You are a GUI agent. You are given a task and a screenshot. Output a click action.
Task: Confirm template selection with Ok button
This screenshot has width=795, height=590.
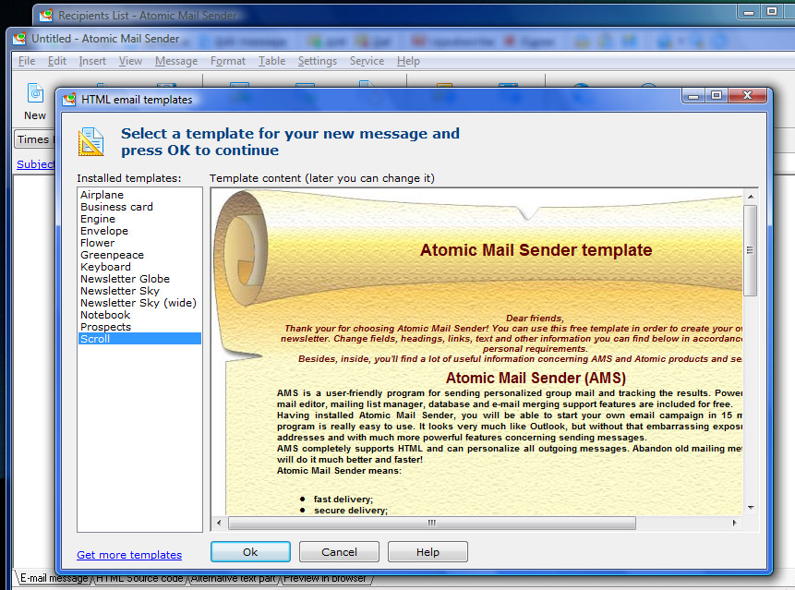tap(250, 551)
